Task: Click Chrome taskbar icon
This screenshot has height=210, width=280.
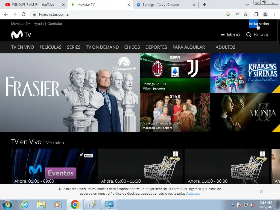Action: coord(75,205)
